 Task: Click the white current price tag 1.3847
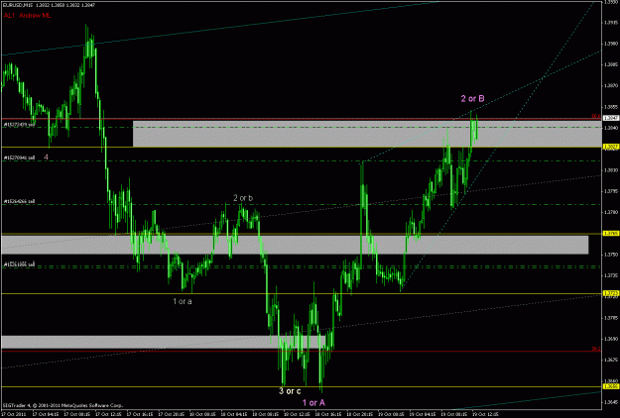pos(610,118)
